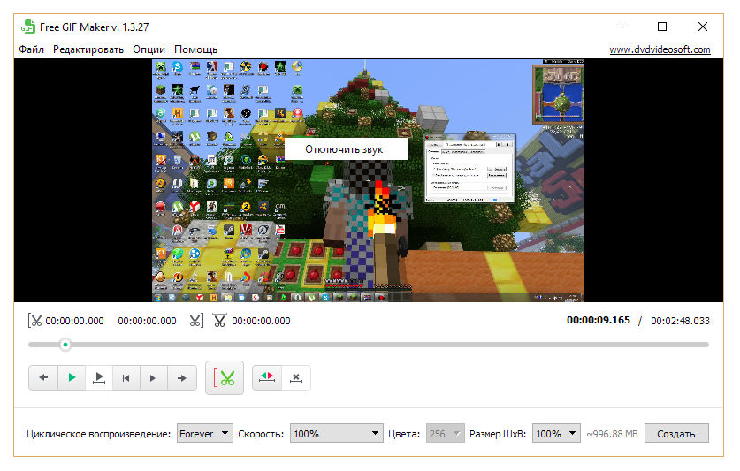Image resolution: width=740 pixels, height=471 pixels.
Task: Open the Файл menu
Action: 31,49
